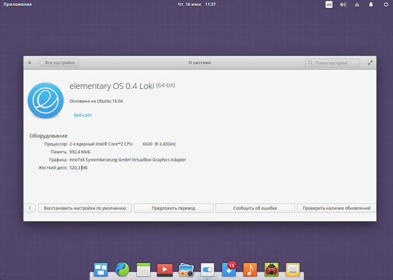Open the ladybug bug report dock icon
Viewport: 393px width, 280px height.
pyautogui.click(x=271, y=269)
